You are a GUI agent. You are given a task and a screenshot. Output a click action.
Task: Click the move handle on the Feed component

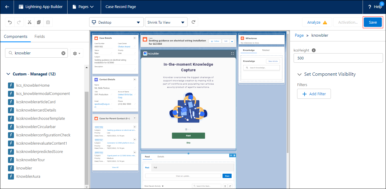[231, 156]
